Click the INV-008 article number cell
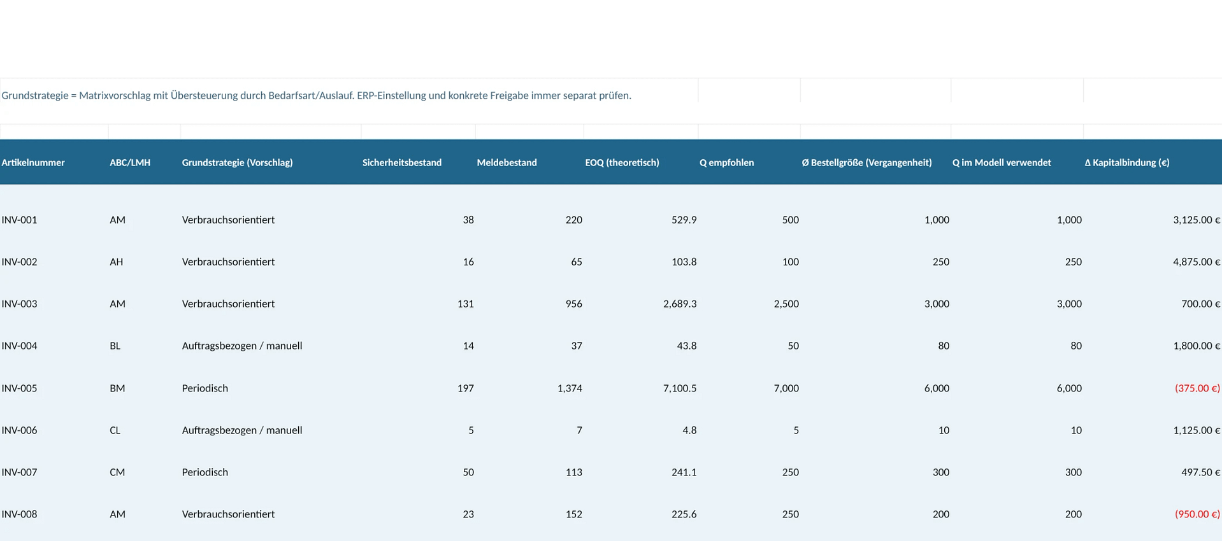 (19, 514)
